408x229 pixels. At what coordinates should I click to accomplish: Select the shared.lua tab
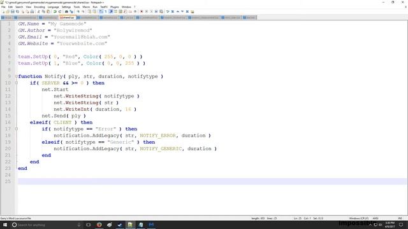[x=68, y=17]
